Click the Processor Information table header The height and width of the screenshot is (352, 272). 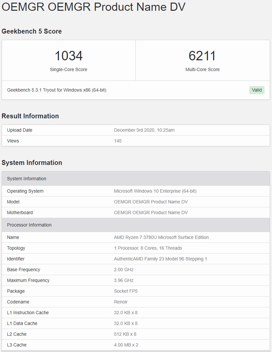coord(29,225)
